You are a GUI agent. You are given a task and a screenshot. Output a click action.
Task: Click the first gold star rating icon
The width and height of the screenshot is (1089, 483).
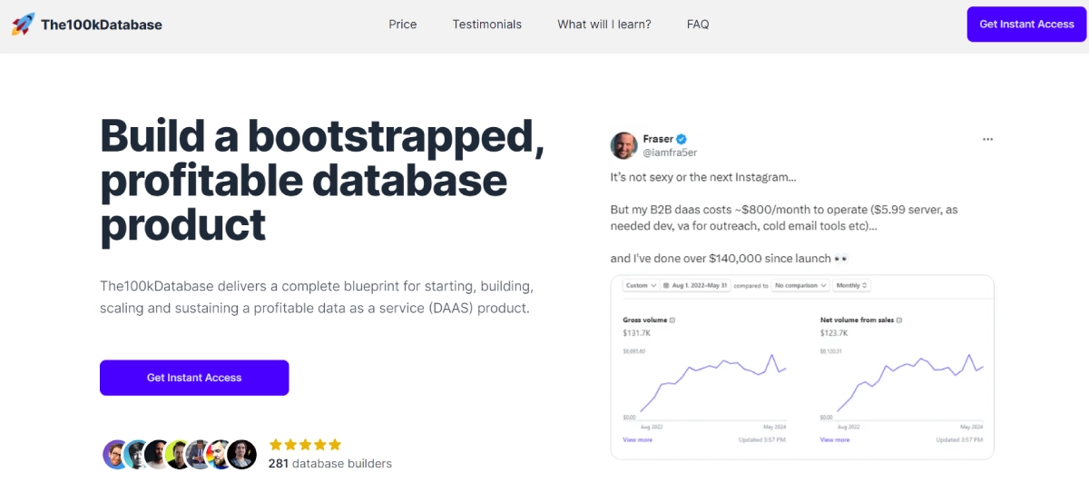pos(276,445)
